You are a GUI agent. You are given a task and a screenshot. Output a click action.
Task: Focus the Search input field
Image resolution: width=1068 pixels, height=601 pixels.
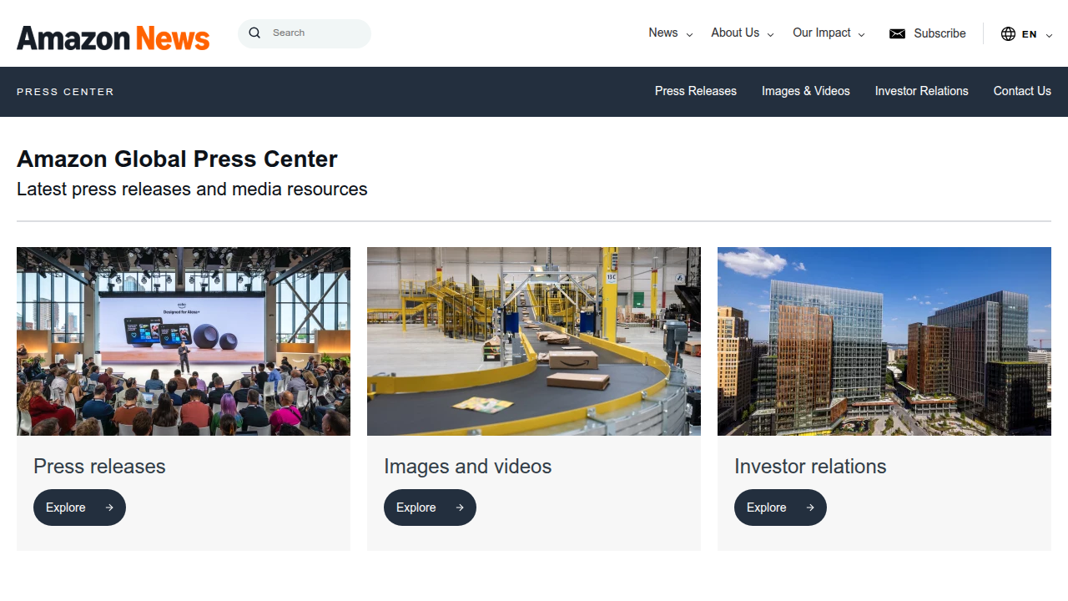click(x=305, y=33)
